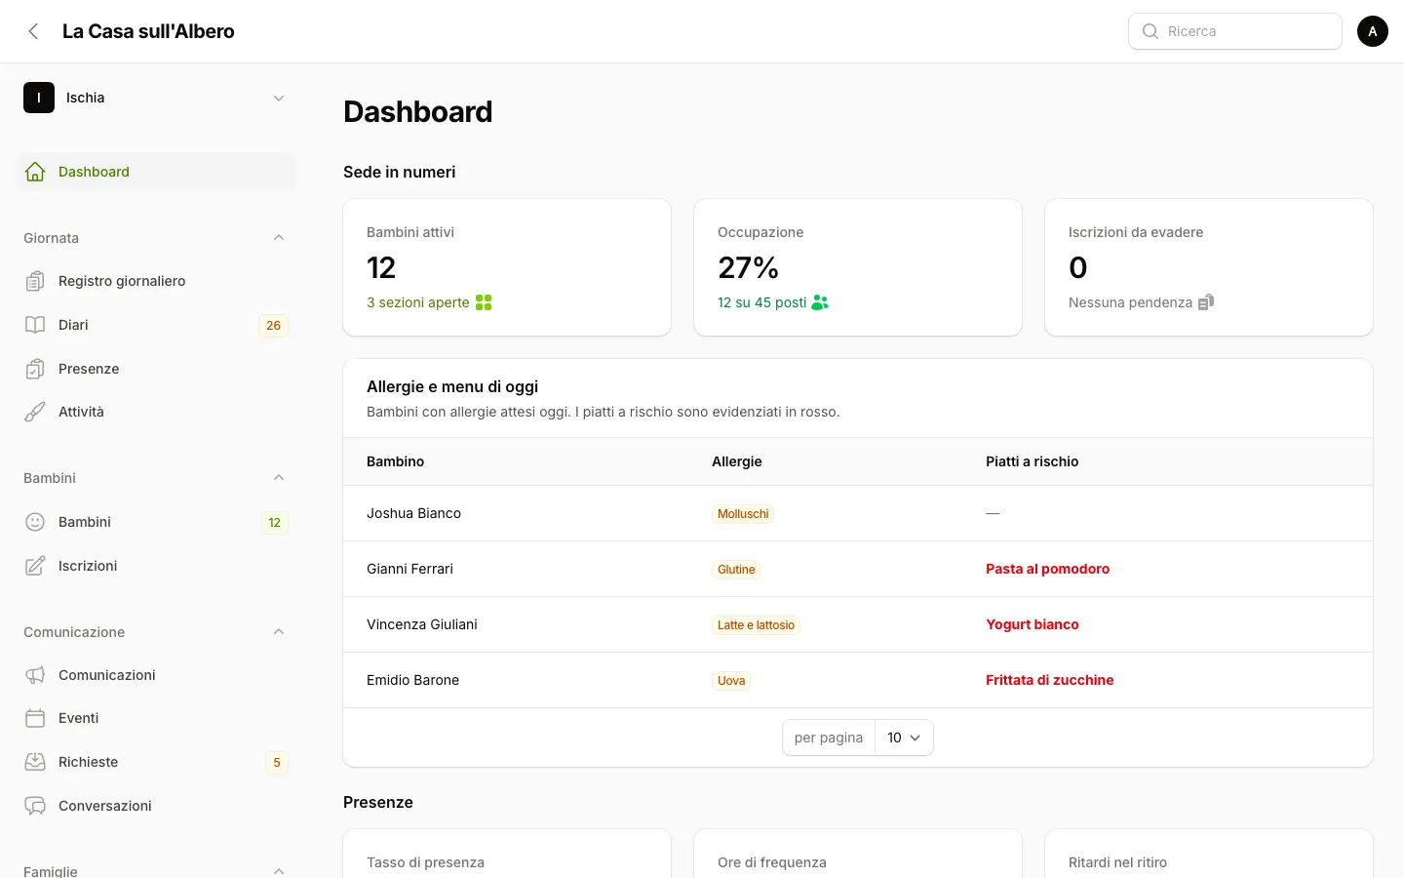Go to Registro giornaliero

pyautogui.click(x=156, y=281)
